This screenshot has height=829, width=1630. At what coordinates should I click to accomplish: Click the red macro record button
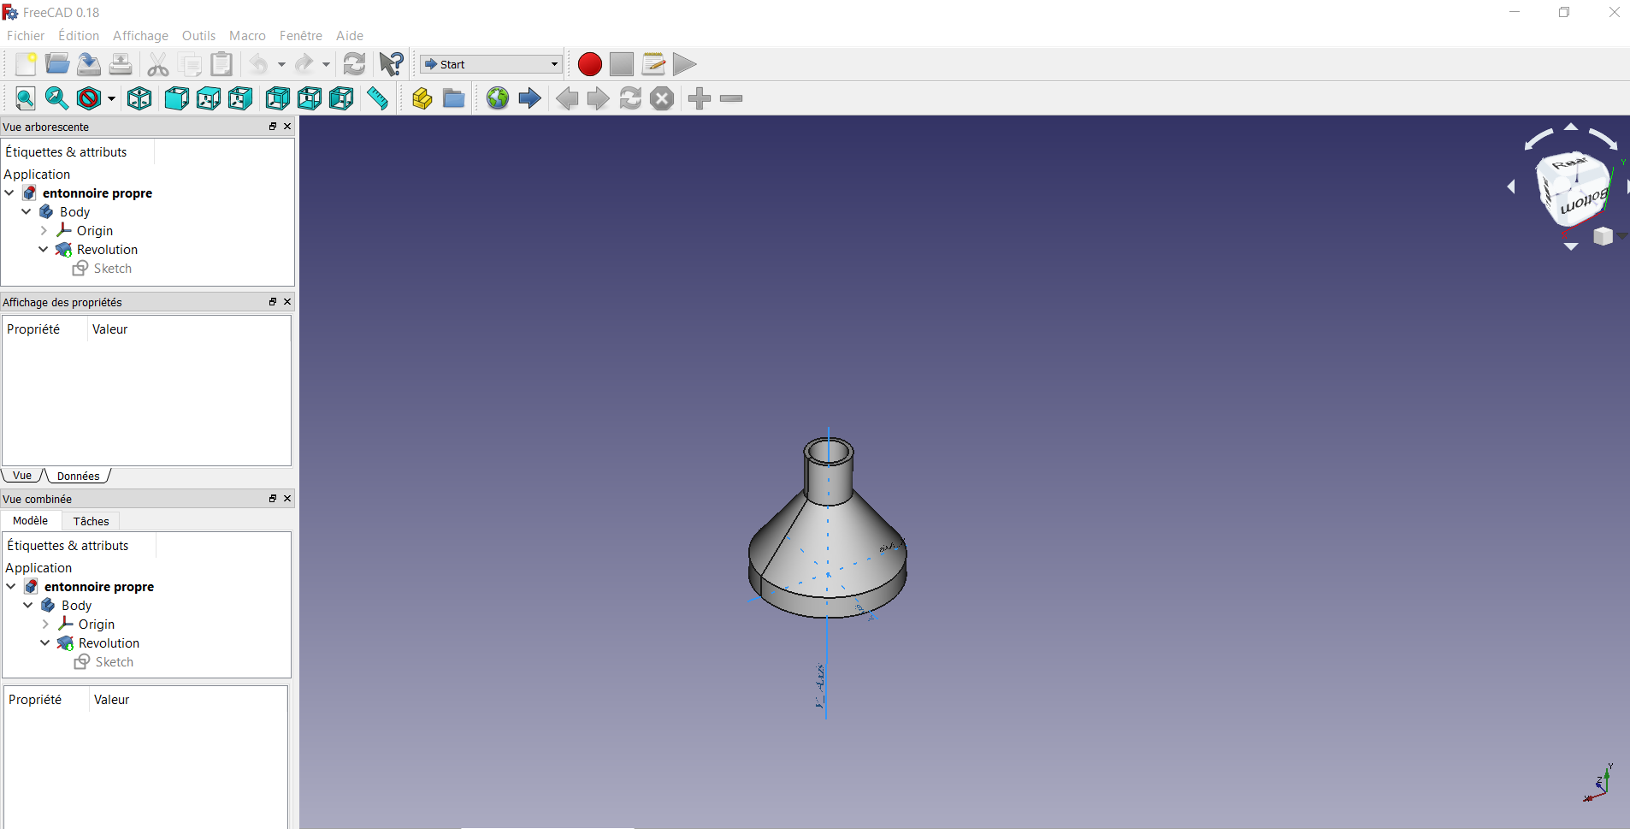click(589, 64)
